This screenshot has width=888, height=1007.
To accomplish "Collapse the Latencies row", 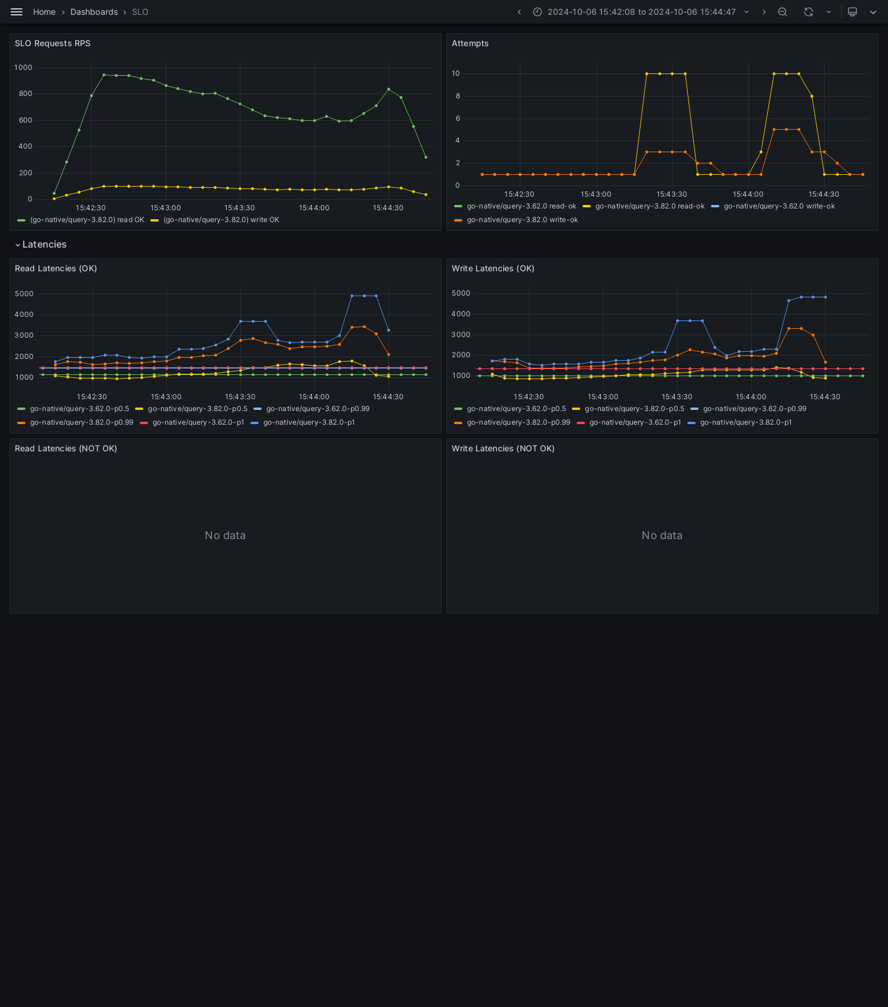I will (x=41, y=245).
